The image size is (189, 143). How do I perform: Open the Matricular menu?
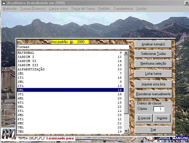click(x=10, y=9)
